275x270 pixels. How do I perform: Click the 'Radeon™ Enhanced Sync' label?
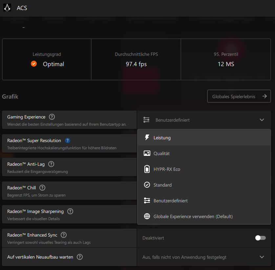(32, 235)
